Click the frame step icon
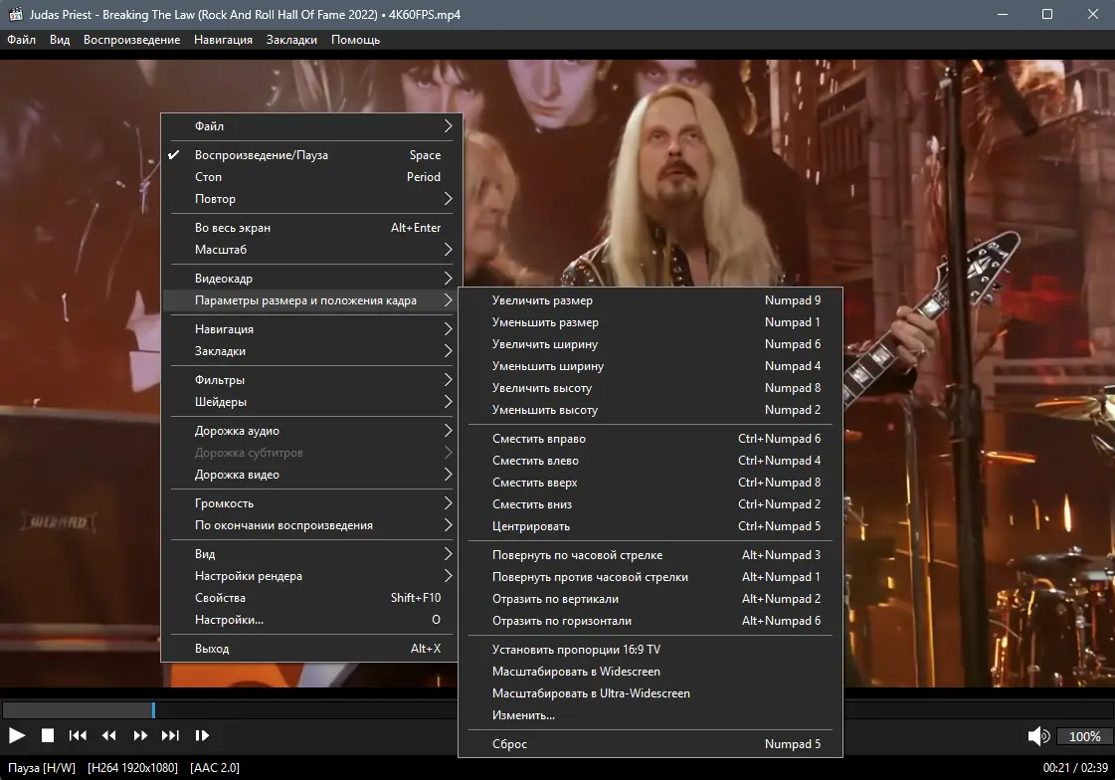This screenshot has width=1115, height=780. (x=200, y=735)
